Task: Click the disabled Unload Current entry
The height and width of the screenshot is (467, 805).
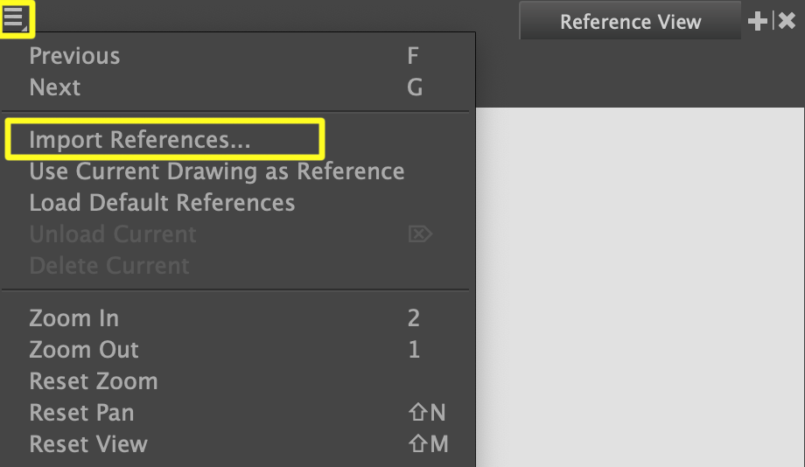Action: pyautogui.click(x=113, y=234)
